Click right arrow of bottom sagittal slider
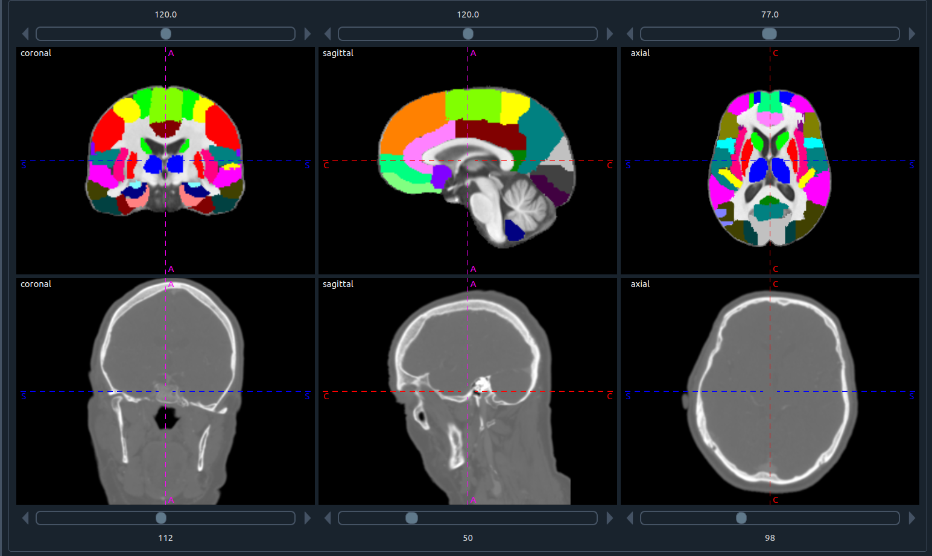The height and width of the screenshot is (556, 932). 610,518
